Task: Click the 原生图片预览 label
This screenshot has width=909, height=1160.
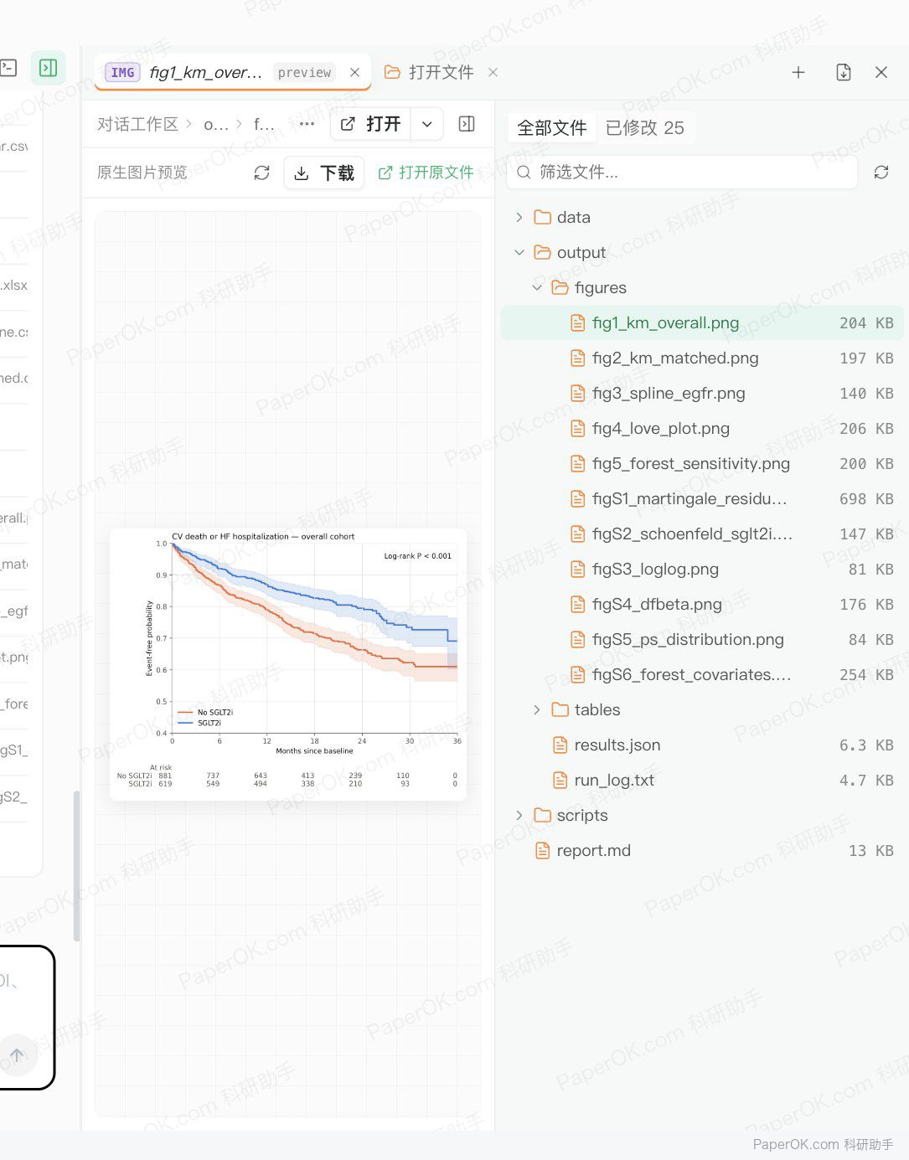Action: click(142, 173)
